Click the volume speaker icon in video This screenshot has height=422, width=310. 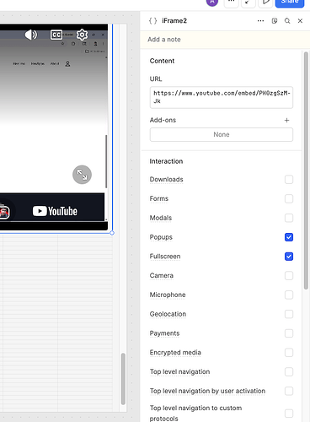coord(31,35)
